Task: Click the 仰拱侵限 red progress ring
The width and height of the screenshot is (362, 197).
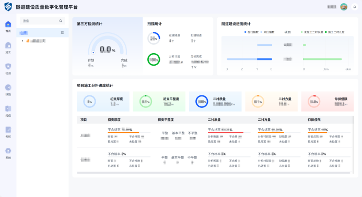Action: tap(314, 102)
